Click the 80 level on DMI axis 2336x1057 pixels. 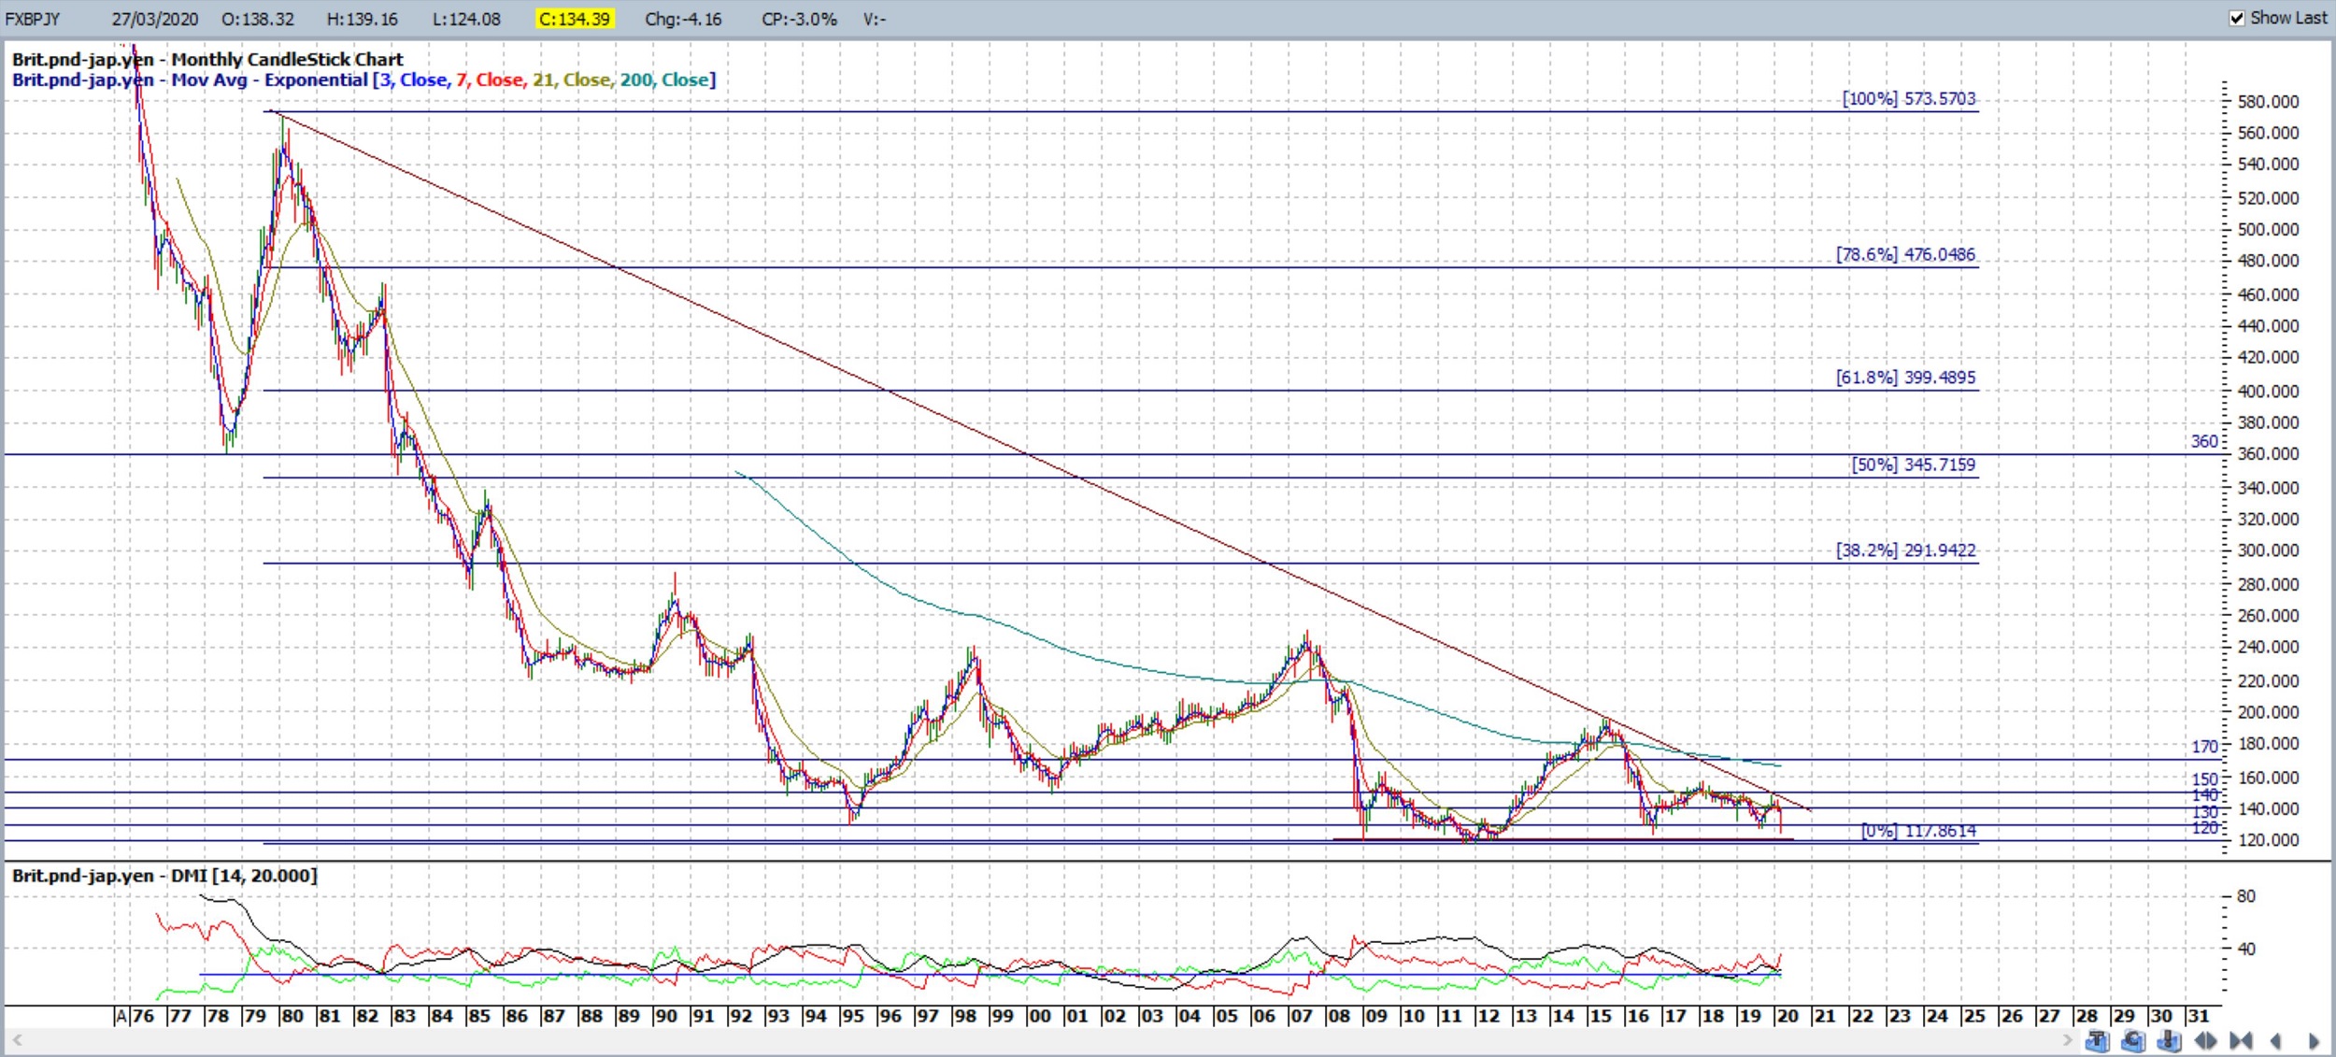(x=2246, y=896)
